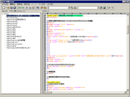Select the *about_kag8 label
This screenshot has height=97, width=130.
(x=11, y=38)
